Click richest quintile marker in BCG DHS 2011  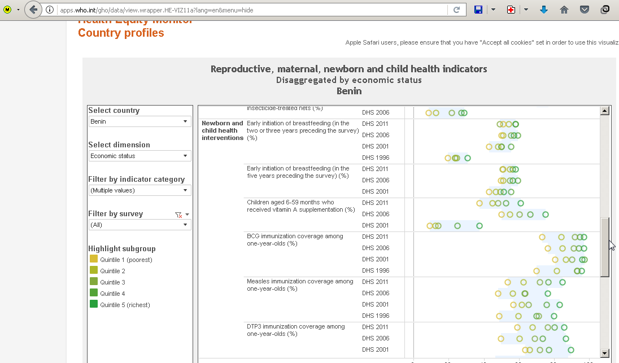click(584, 237)
